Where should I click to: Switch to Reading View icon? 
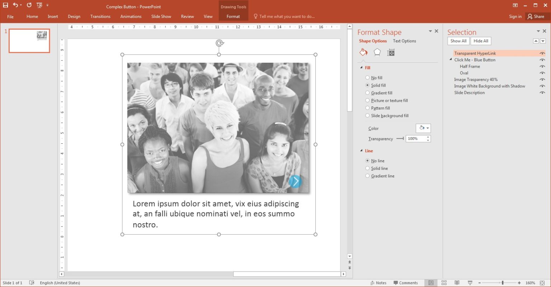coord(457,283)
